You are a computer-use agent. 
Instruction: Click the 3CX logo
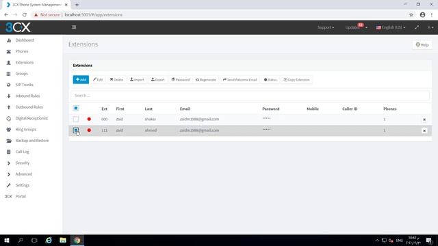point(18,27)
